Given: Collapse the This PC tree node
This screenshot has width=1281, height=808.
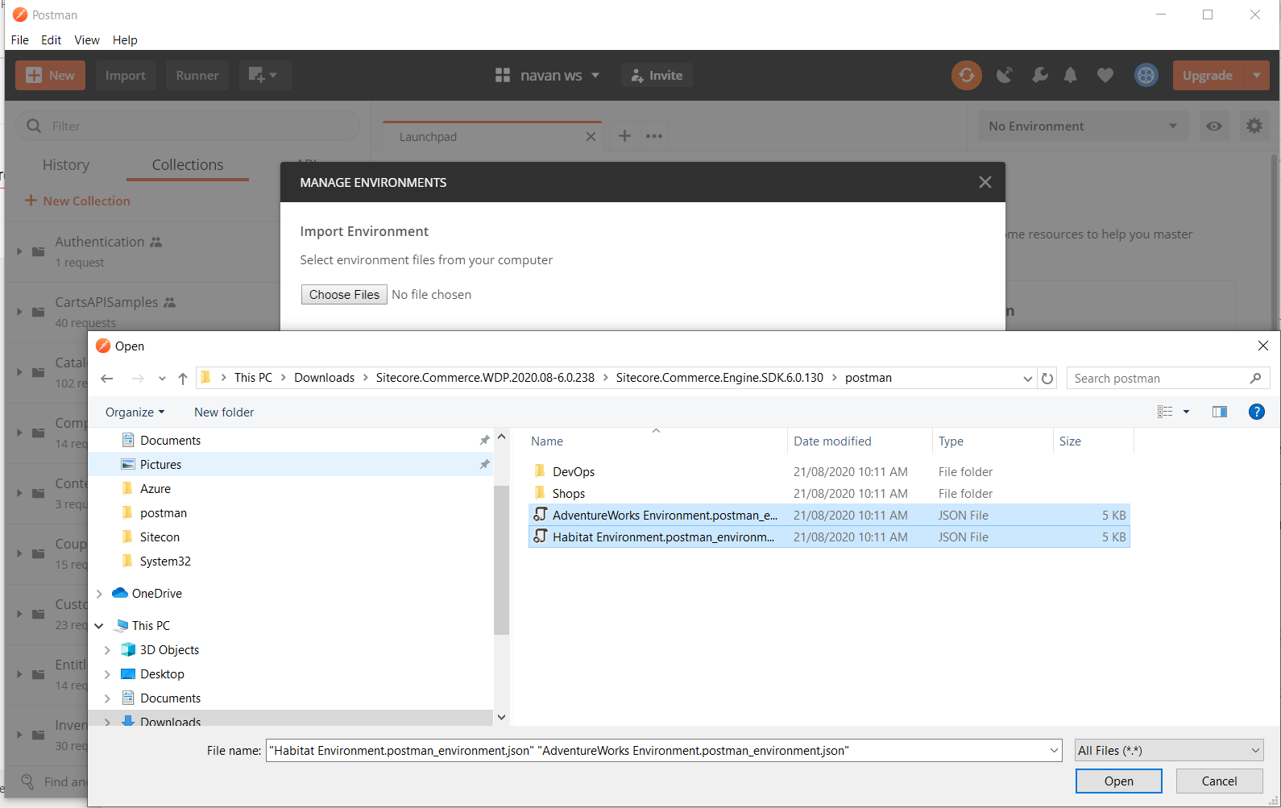Looking at the screenshot, I should coord(99,625).
